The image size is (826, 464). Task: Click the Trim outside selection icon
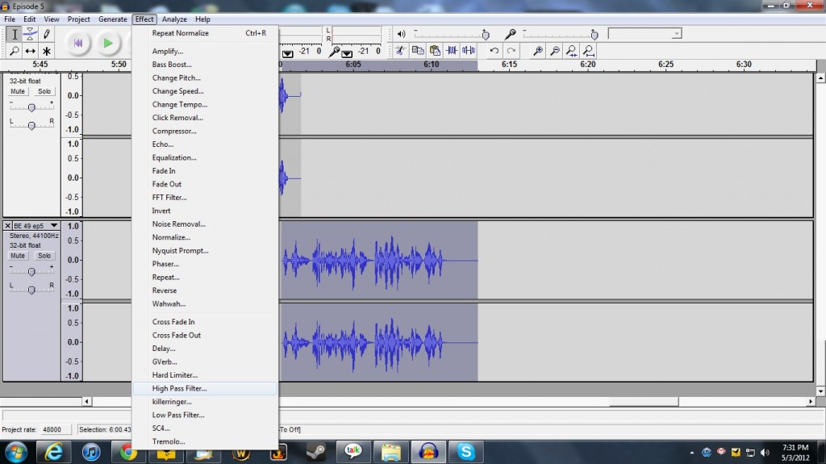click(452, 51)
